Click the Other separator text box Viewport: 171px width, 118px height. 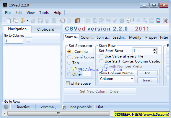click(87, 74)
